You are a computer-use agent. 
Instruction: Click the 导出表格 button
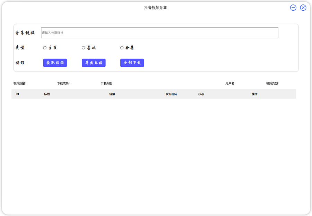[94, 63]
